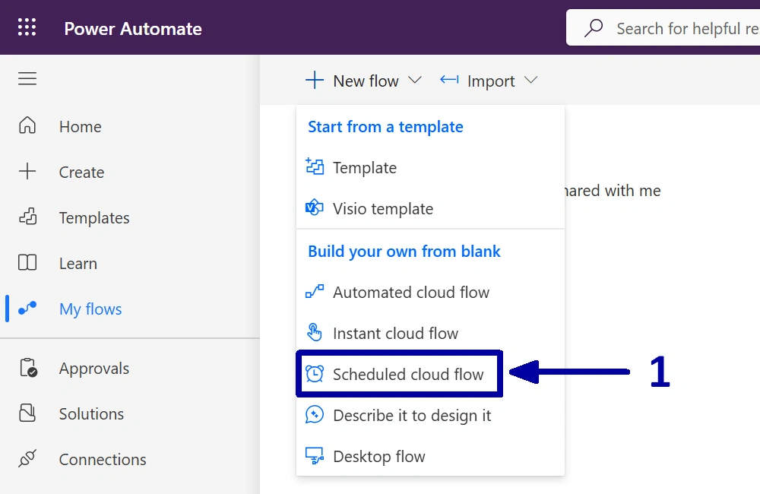Screen dimensions: 760x494
Task: Click the Home house icon
Action: (x=27, y=125)
